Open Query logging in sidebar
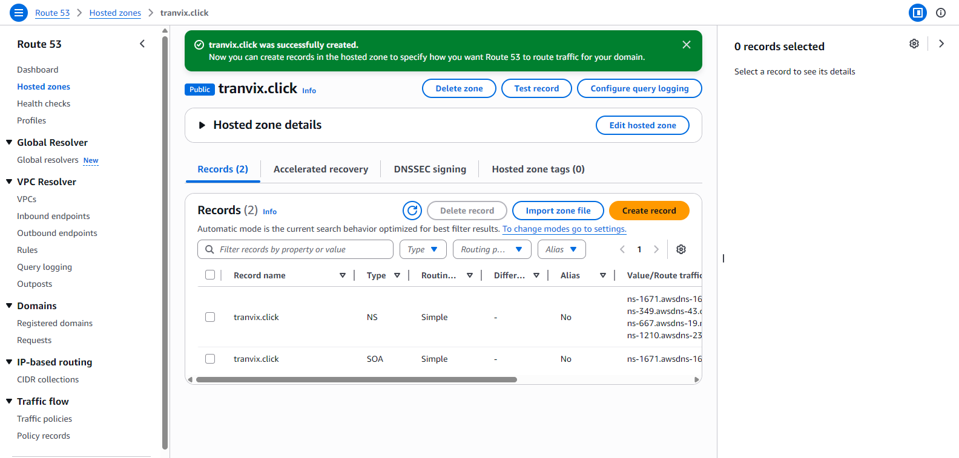The height and width of the screenshot is (458, 959). [44, 267]
